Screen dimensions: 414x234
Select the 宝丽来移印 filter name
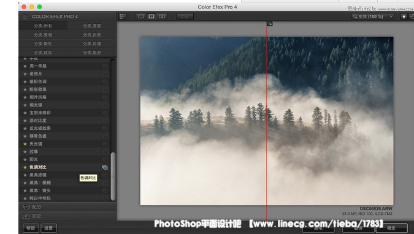coord(40,113)
